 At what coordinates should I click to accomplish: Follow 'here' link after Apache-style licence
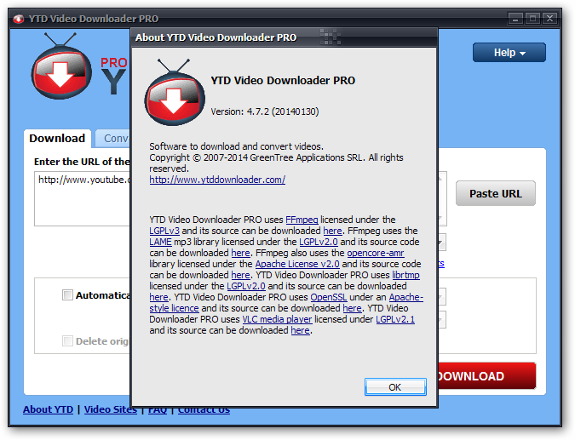[352, 308]
